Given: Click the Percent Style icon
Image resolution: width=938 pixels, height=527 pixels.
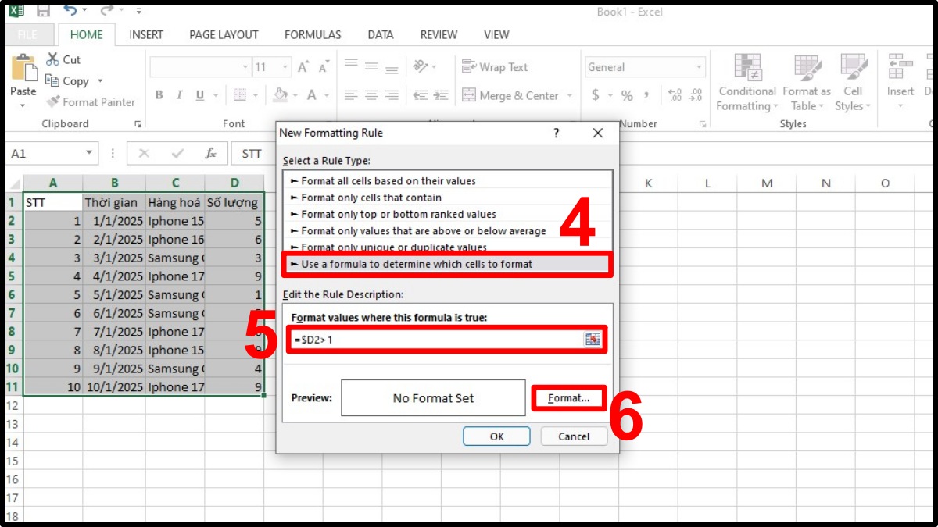Looking at the screenshot, I should pos(627,95).
